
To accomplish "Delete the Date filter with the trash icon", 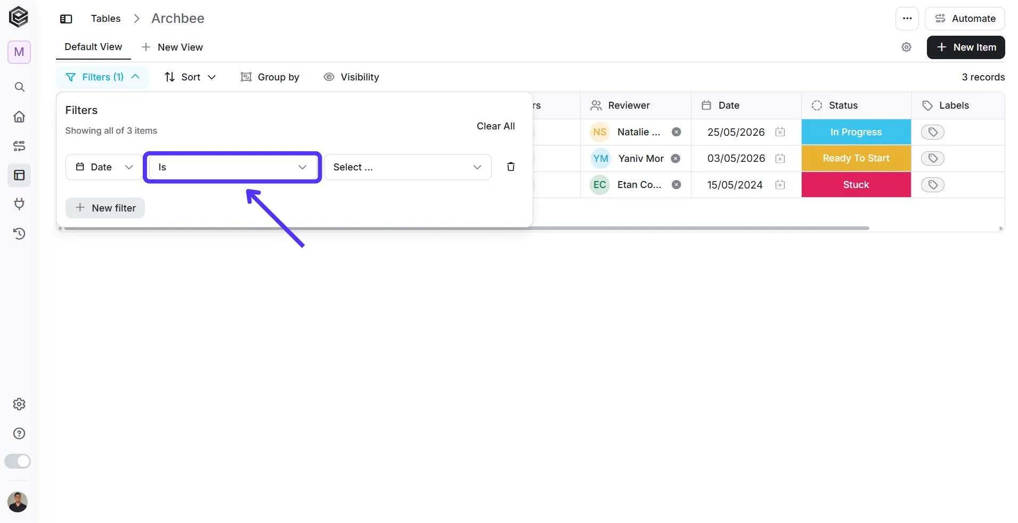I will pos(511,167).
